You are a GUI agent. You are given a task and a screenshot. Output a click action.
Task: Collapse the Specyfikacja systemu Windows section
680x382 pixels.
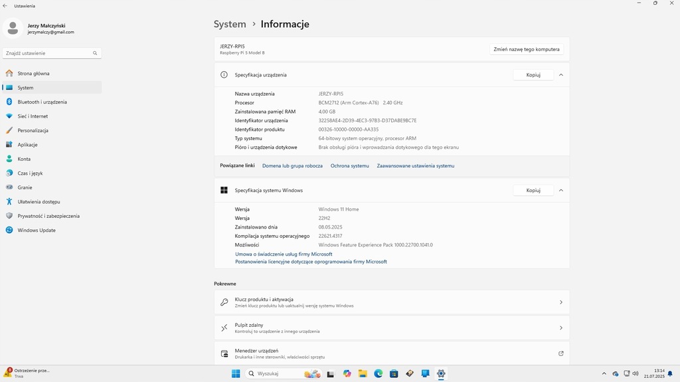561,190
